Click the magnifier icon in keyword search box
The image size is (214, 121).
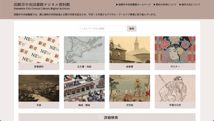(x=81, y=29)
